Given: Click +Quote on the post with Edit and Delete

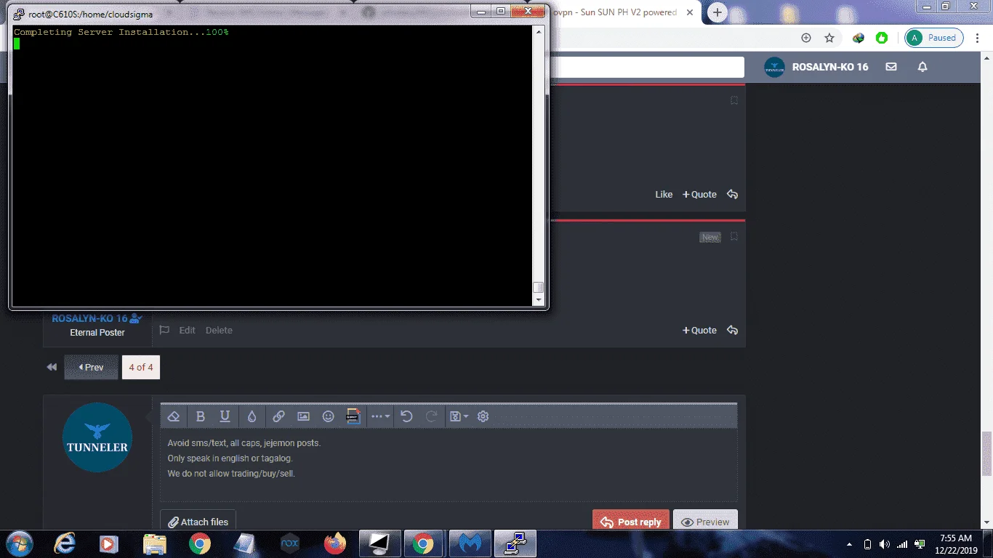Looking at the screenshot, I should point(699,331).
